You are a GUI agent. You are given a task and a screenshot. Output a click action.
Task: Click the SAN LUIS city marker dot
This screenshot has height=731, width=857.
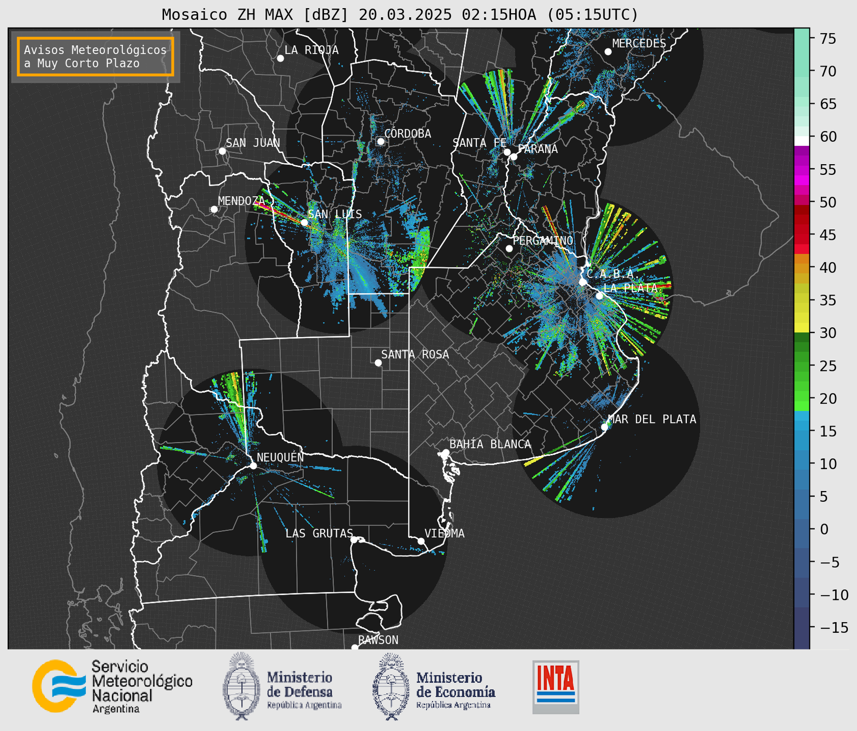tap(304, 222)
